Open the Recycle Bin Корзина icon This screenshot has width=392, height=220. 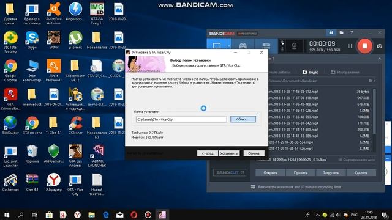point(32,154)
